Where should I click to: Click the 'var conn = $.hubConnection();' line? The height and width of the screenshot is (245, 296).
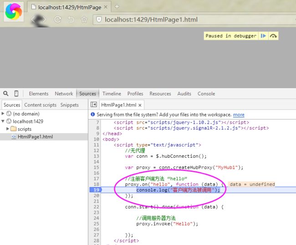tap(166, 156)
